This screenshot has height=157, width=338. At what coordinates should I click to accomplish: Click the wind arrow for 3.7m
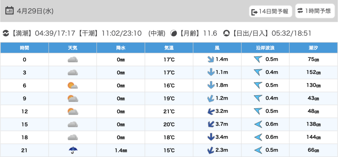coord(209,124)
